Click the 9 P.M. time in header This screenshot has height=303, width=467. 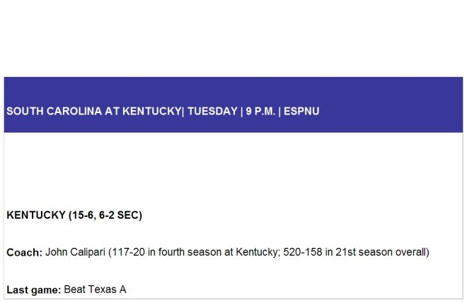pyautogui.click(x=260, y=111)
